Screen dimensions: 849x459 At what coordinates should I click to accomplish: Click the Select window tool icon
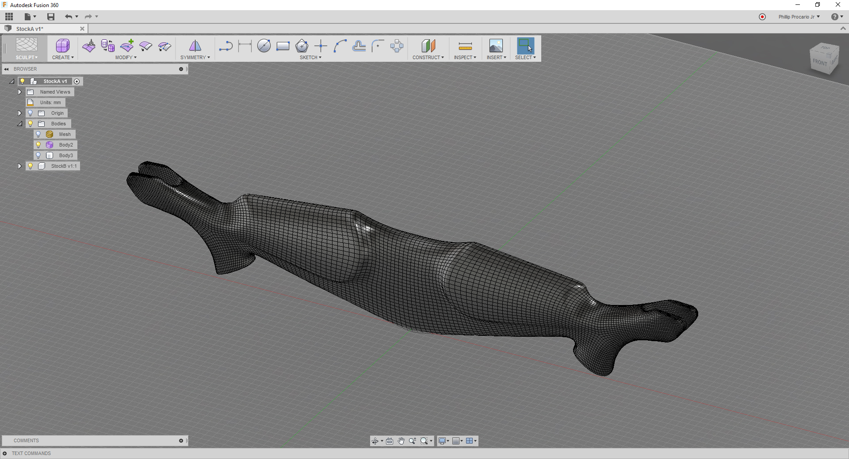pyautogui.click(x=525, y=45)
